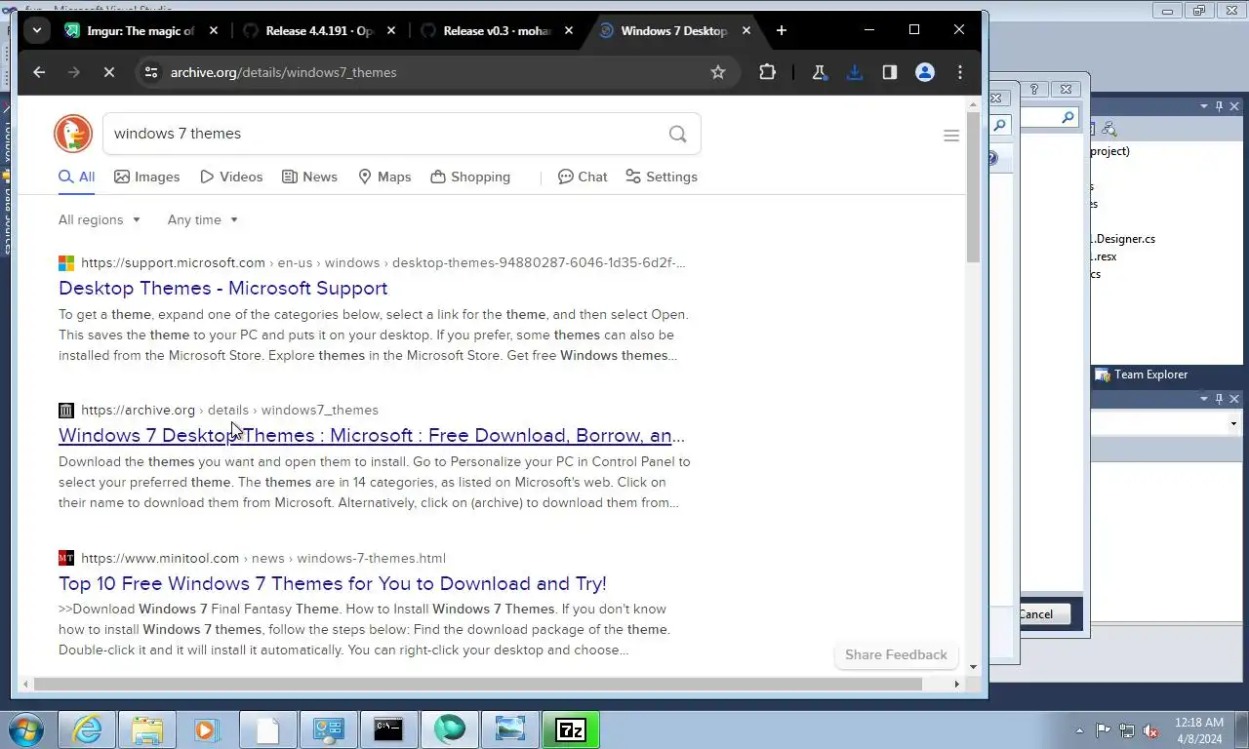Open search Settings

pos(662,177)
